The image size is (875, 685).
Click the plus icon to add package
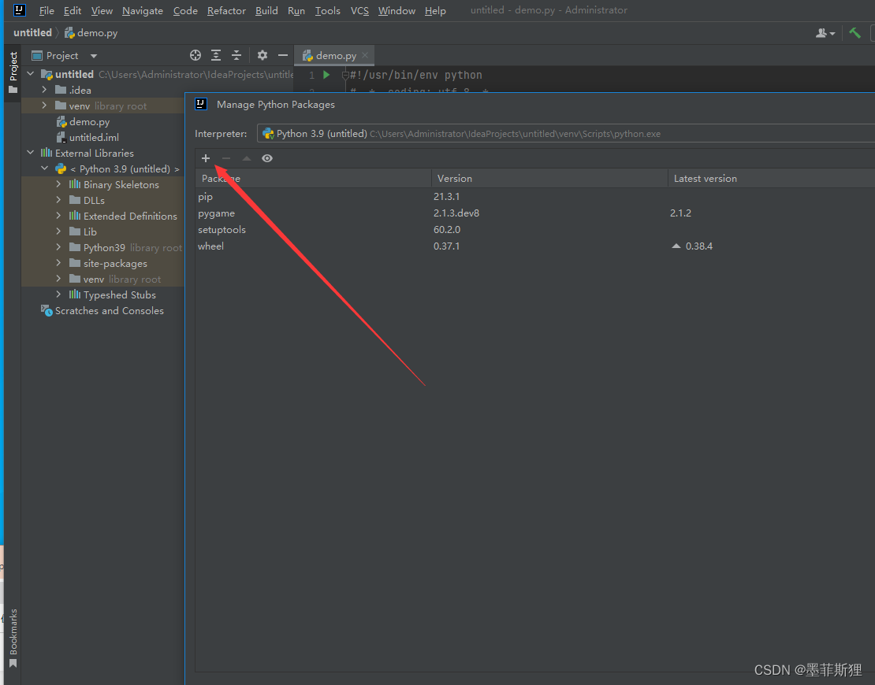206,158
